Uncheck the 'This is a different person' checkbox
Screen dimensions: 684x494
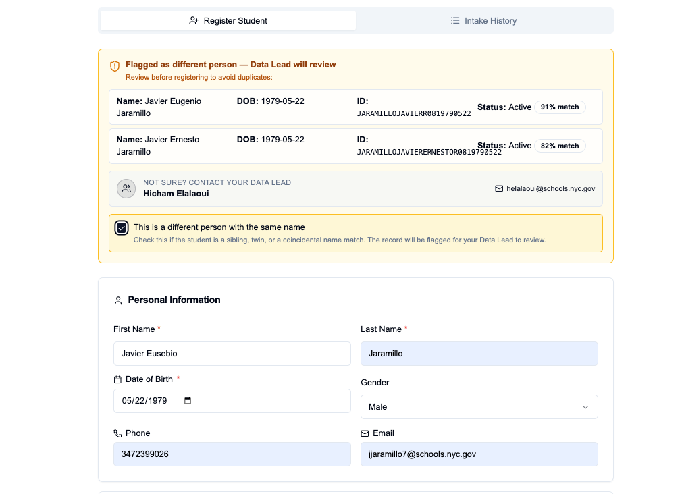[x=122, y=227]
